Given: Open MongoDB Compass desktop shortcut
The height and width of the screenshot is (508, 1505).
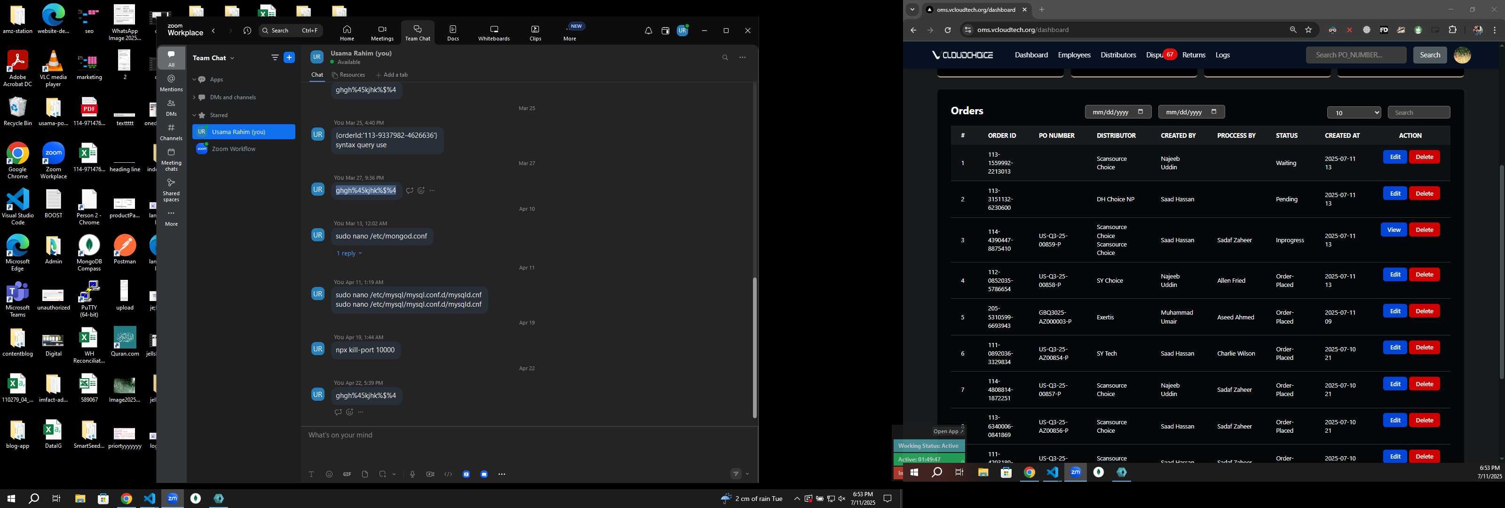Looking at the screenshot, I should [89, 253].
